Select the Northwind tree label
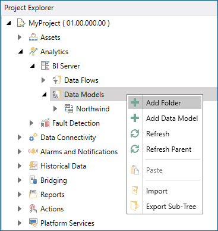Screen dimensions: 218x231 pyautogui.click(x=93, y=109)
